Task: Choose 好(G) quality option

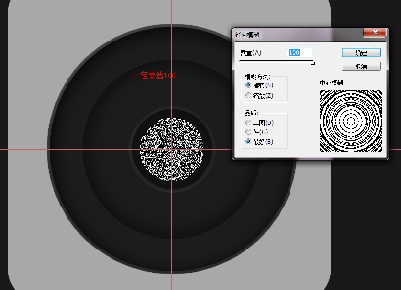Action: (249, 132)
